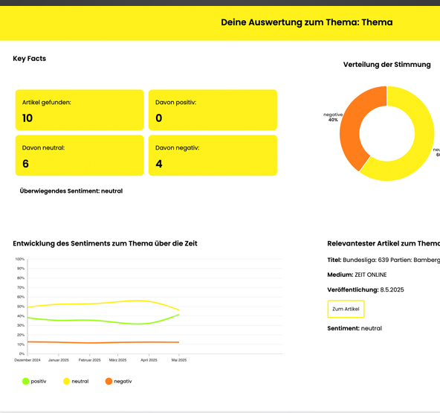Click the 'Medium: ZEIT ONLINE' line

pos(357,275)
